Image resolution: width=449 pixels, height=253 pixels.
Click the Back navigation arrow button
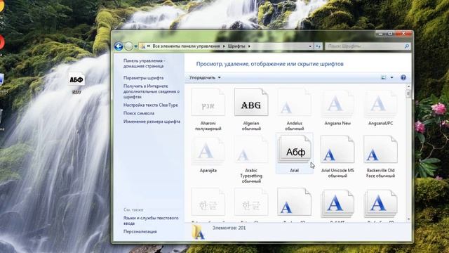point(119,46)
